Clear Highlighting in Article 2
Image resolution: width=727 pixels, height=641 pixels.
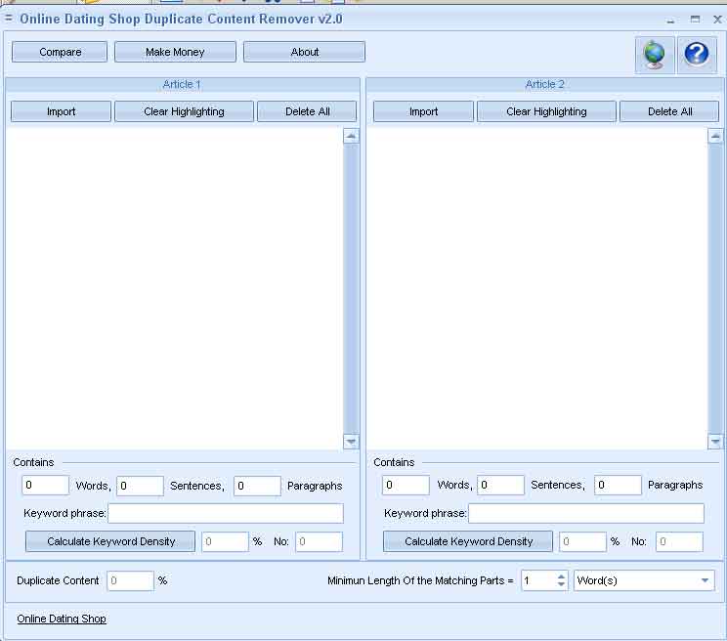pos(546,111)
